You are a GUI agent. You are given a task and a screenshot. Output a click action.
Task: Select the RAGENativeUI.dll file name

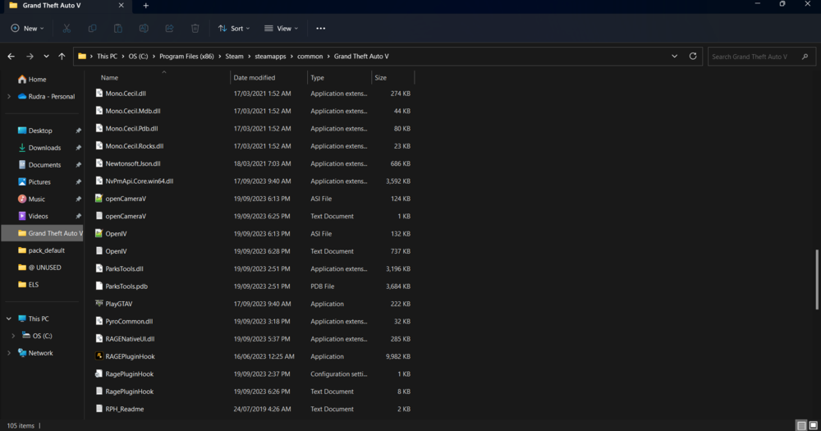(130, 339)
